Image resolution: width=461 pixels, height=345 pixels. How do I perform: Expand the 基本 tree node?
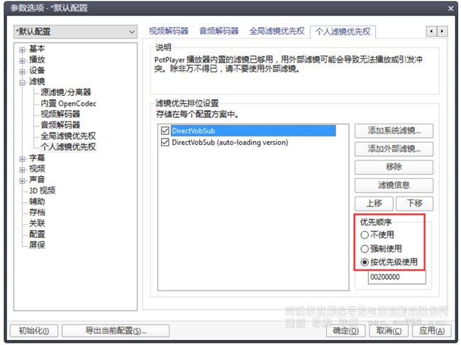point(23,49)
